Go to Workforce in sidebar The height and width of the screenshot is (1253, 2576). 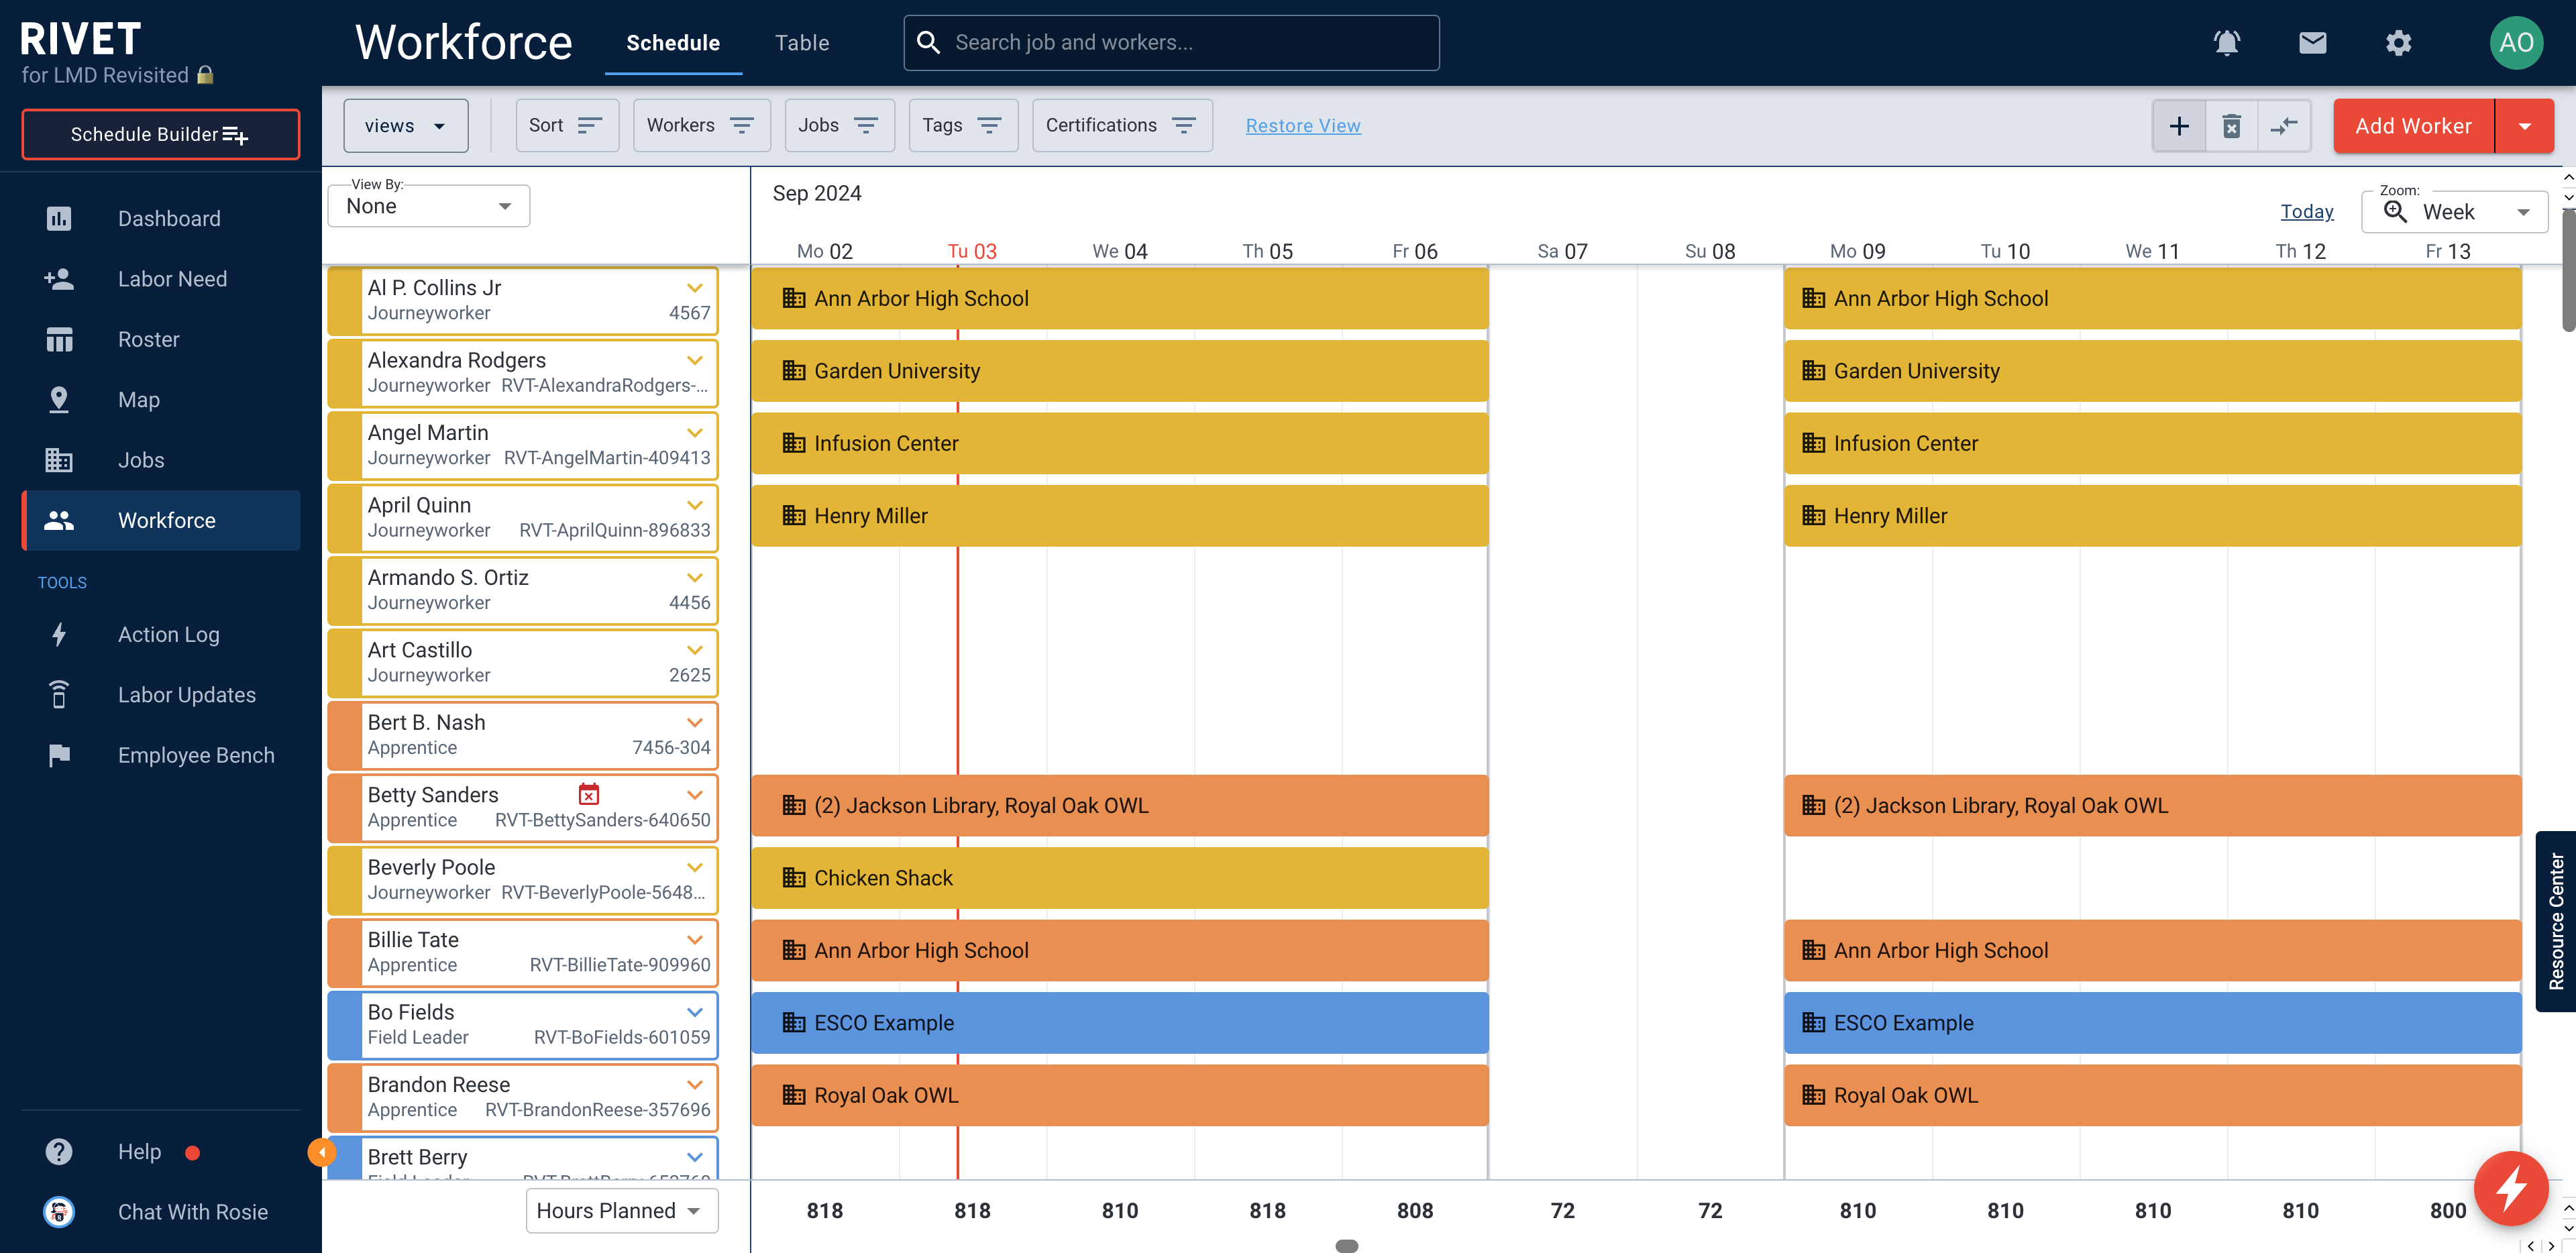point(162,520)
